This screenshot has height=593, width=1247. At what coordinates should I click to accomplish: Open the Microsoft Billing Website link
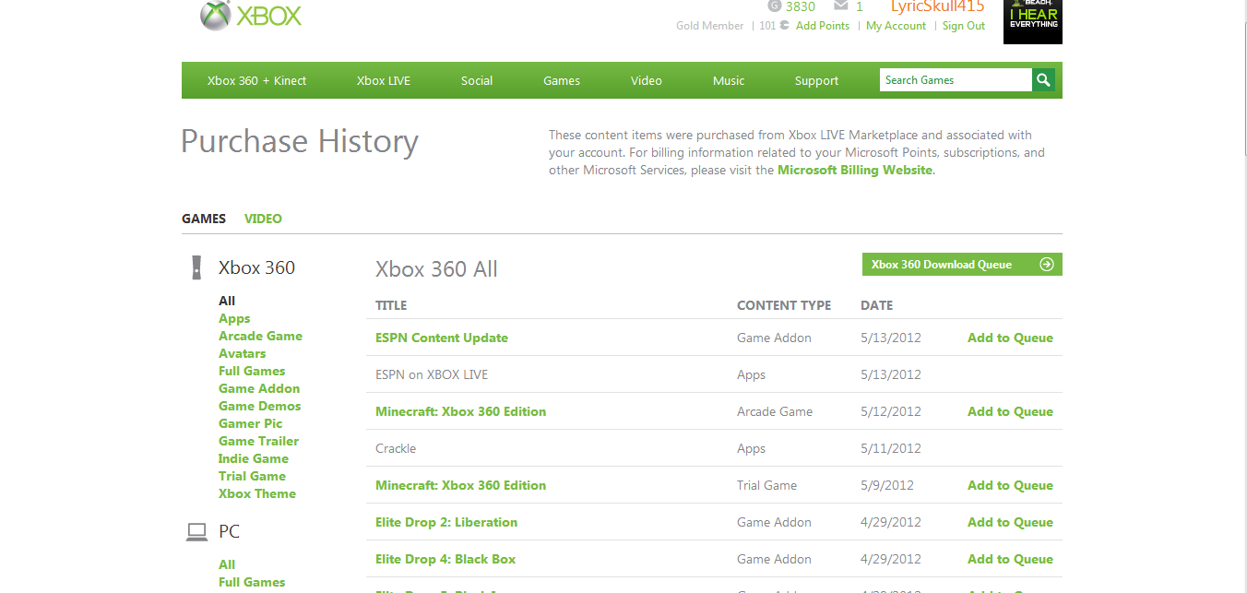coord(855,170)
